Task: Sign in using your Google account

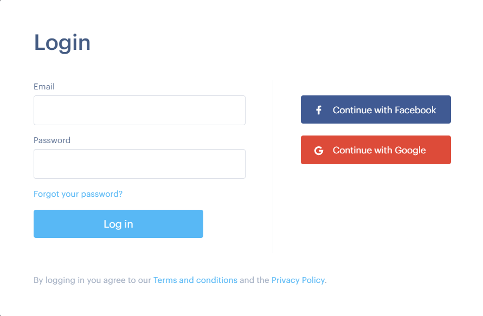Action: 376,150
